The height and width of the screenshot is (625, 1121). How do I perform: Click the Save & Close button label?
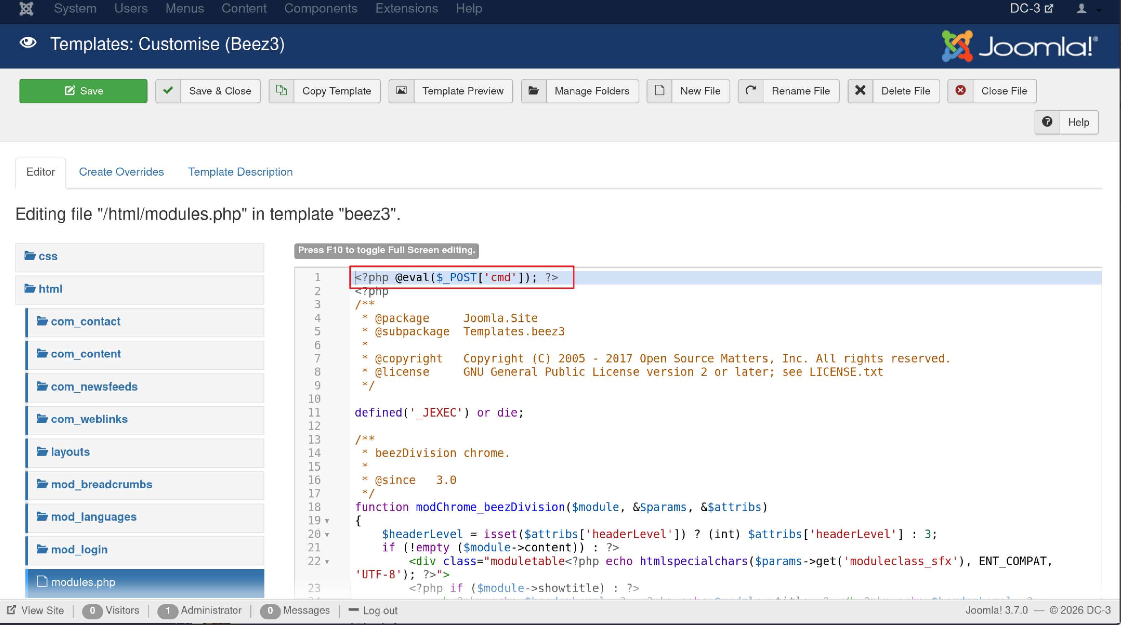[220, 91]
